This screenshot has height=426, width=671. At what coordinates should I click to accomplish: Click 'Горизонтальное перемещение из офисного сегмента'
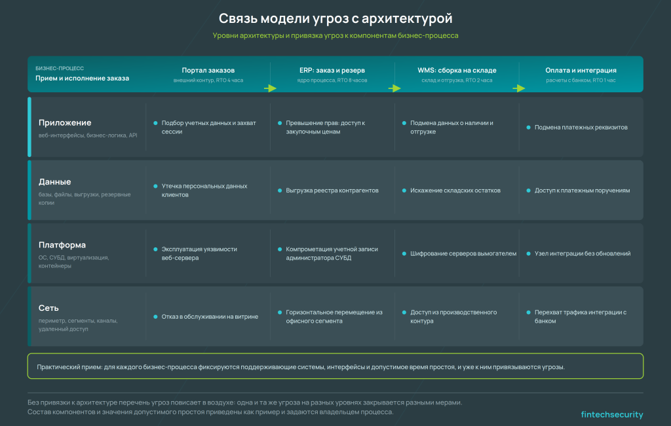tap(334, 317)
